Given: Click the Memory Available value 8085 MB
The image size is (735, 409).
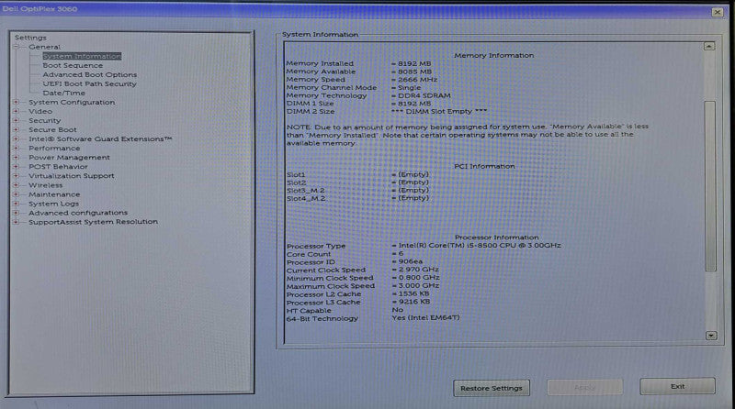Looking at the screenshot, I should (414, 72).
